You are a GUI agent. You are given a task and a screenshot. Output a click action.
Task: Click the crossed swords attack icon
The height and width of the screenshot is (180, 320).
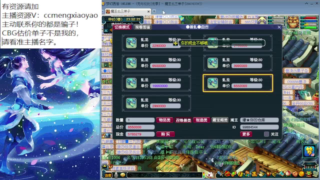pyautogui.click(x=220, y=174)
